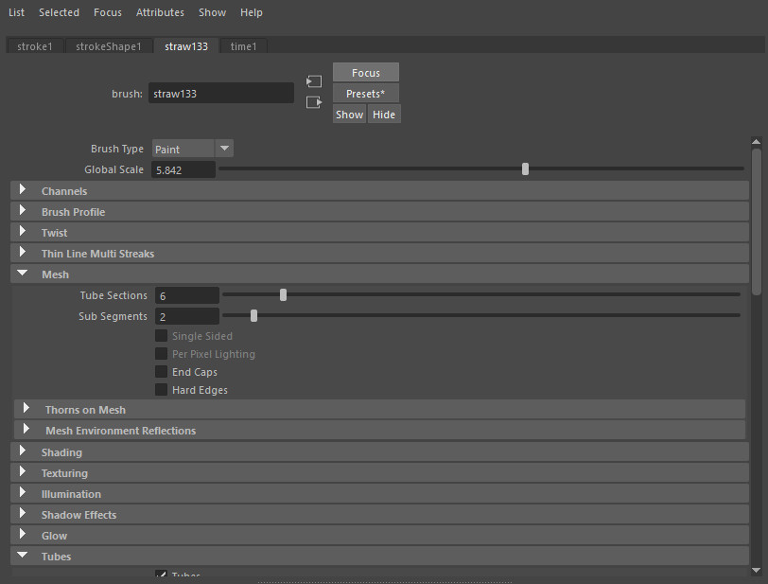
Task: Expand Mesh Environment Reflections section
Action: 379,430
